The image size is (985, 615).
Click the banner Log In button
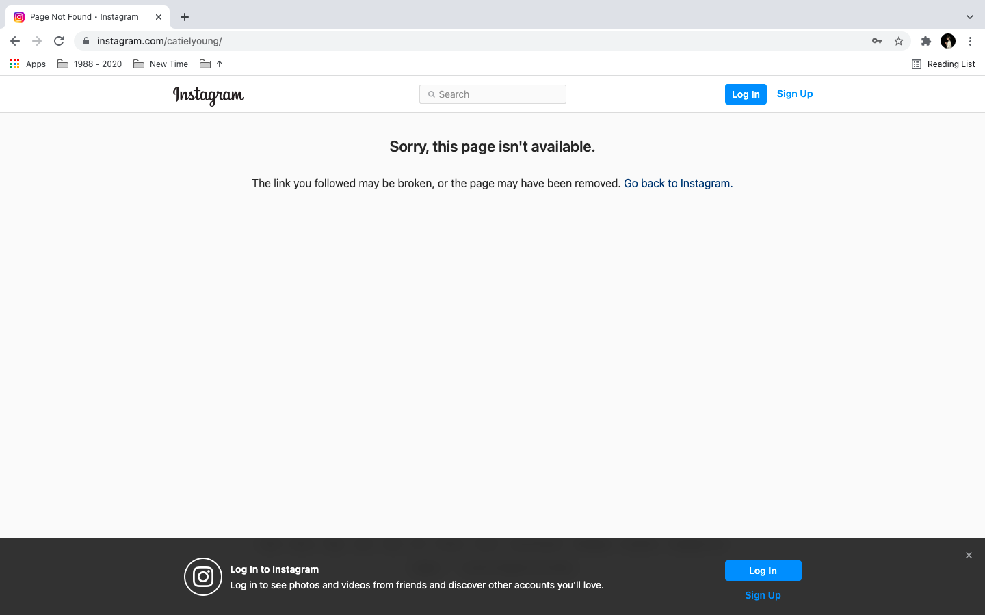[763, 571]
